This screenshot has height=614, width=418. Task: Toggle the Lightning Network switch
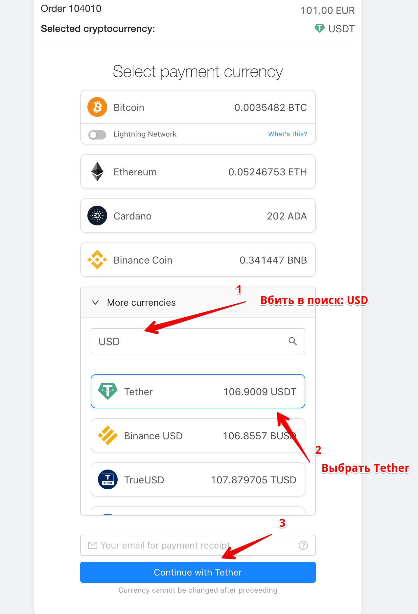pos(97,135)
